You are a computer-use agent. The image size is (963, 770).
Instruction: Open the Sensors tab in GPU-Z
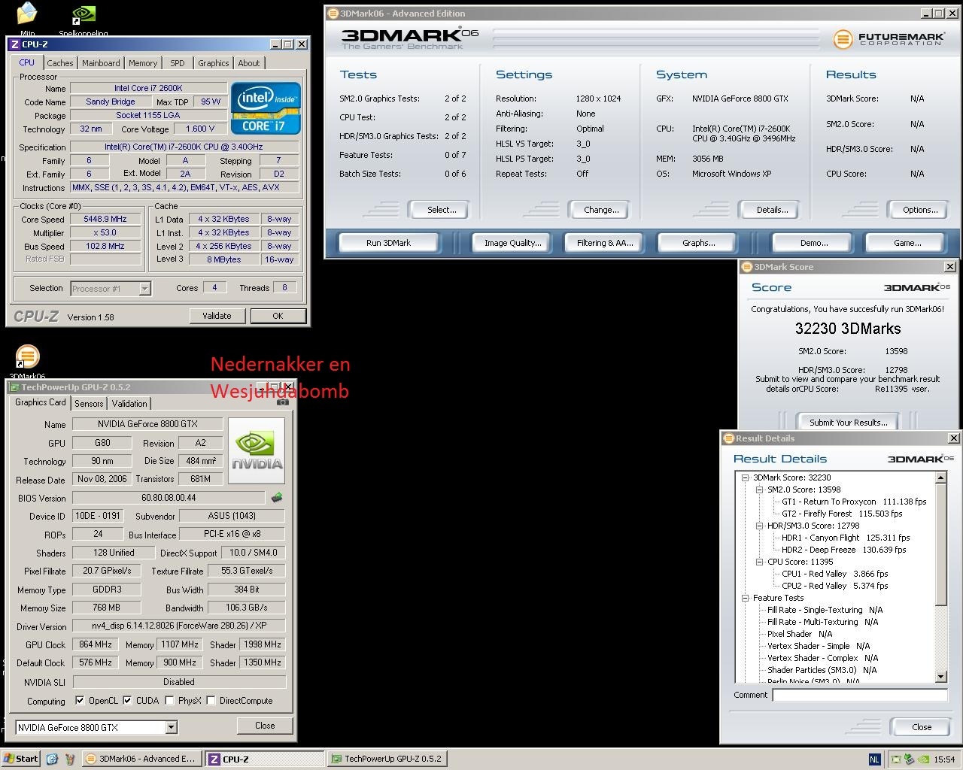click(89, 404)
